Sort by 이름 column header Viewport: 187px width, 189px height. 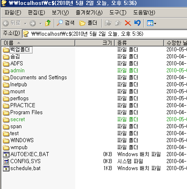point(38,43)
